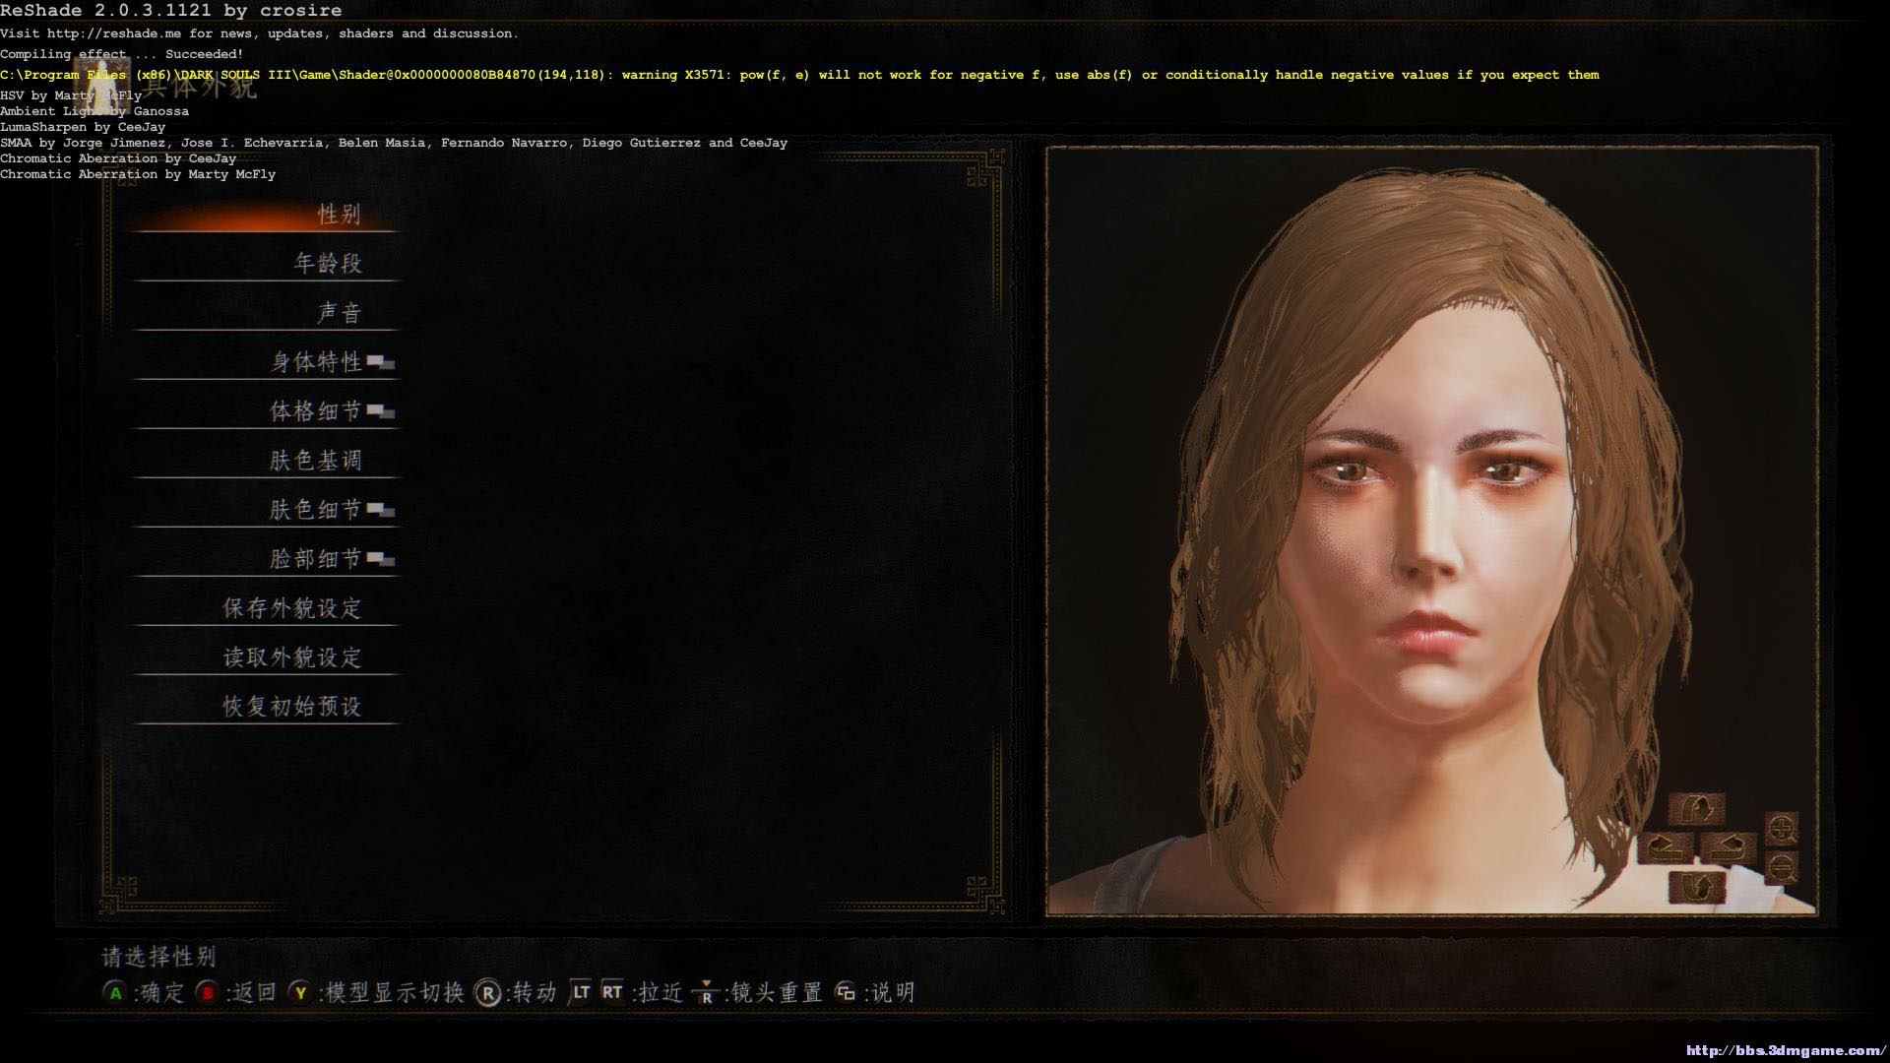Screen dimensions: 1890x1063
Task: Select the 性别 menu entry
Action: (266, 215)
